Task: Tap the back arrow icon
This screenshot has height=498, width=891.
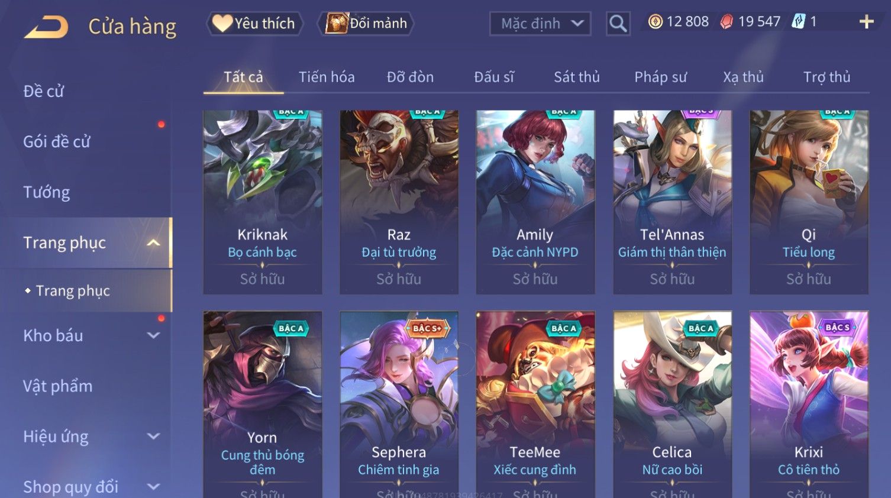Action: [x=47, y=27]
